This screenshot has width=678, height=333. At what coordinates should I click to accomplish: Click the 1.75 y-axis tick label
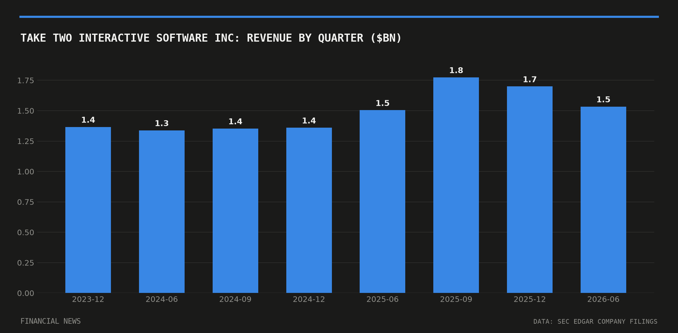26,81
